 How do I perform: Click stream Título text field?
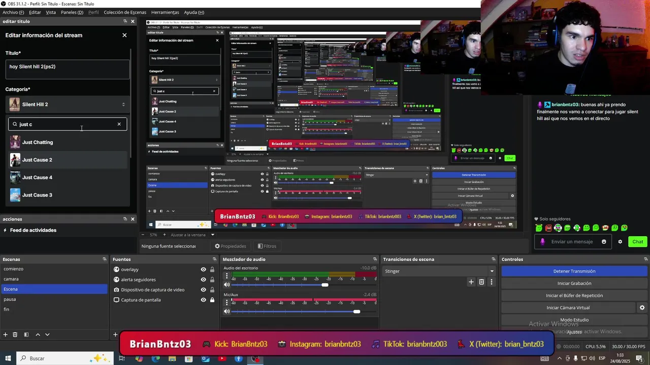pos(68,69)
